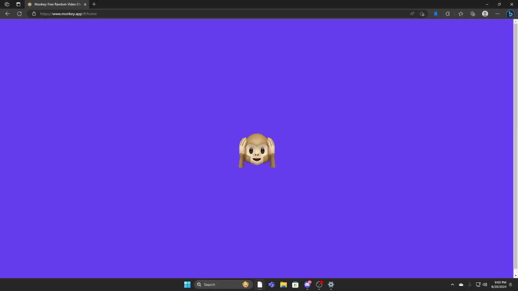Open the browser extensions menu
The image size is (518, 291).
tap(448, 14)
